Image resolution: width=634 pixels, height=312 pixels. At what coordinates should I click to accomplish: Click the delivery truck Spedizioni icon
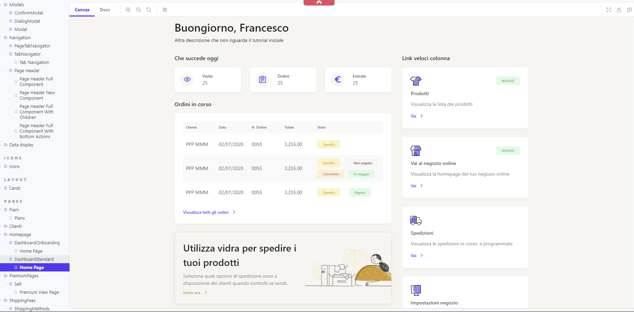(x=416, y=220)
